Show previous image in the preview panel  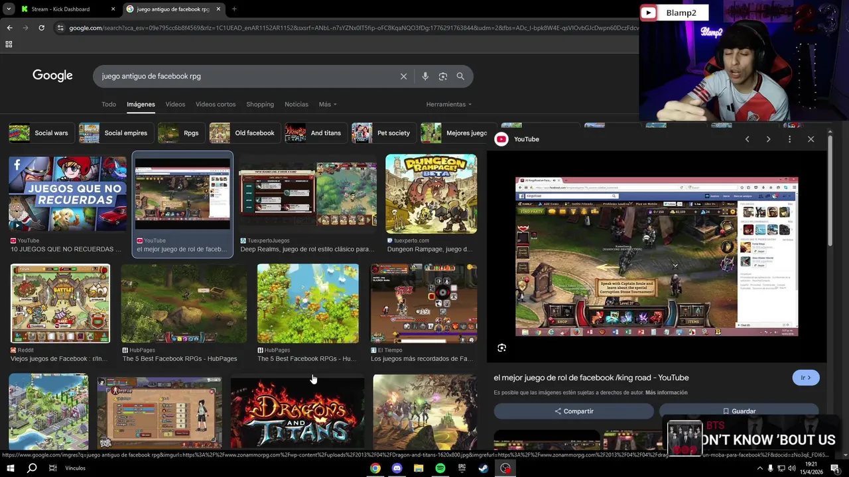coord(747,139)
